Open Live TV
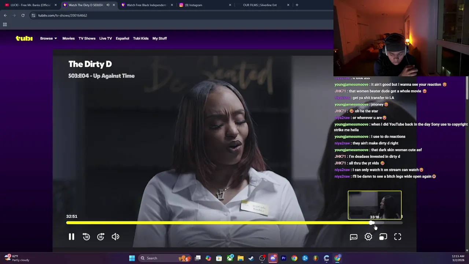Image resolution: width=469 pixels, height=264 pixels. pyautogui.click(x=106, y=38)
